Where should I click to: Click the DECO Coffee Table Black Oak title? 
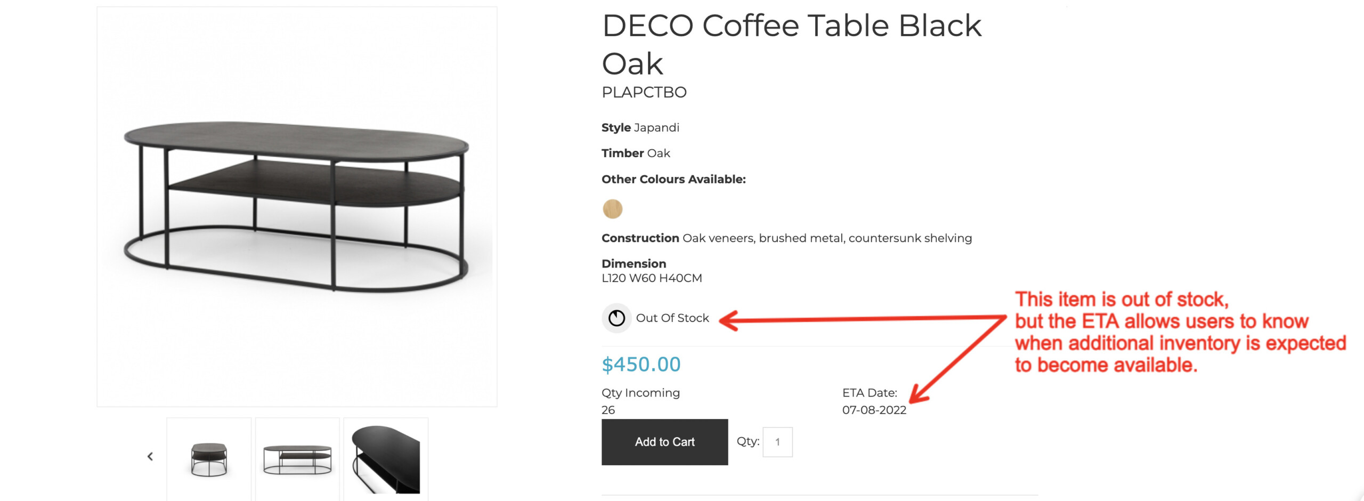click(x=791, y=44)
